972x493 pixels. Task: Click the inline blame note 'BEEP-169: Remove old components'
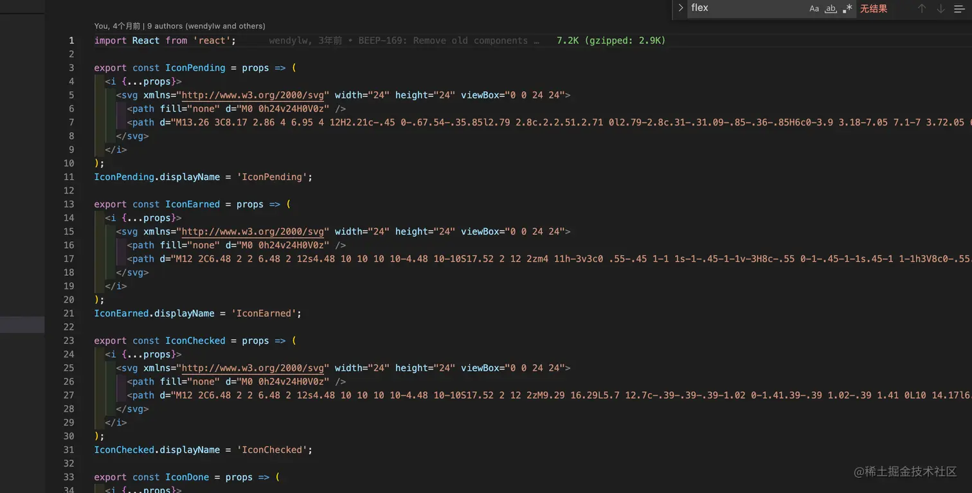tap(448, 40)
